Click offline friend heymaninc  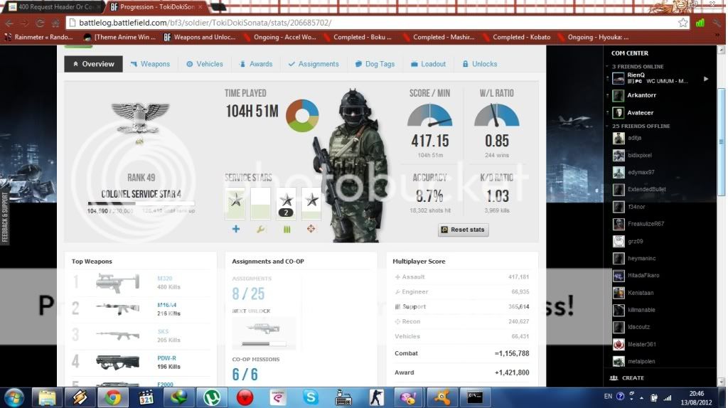(641, 259)
